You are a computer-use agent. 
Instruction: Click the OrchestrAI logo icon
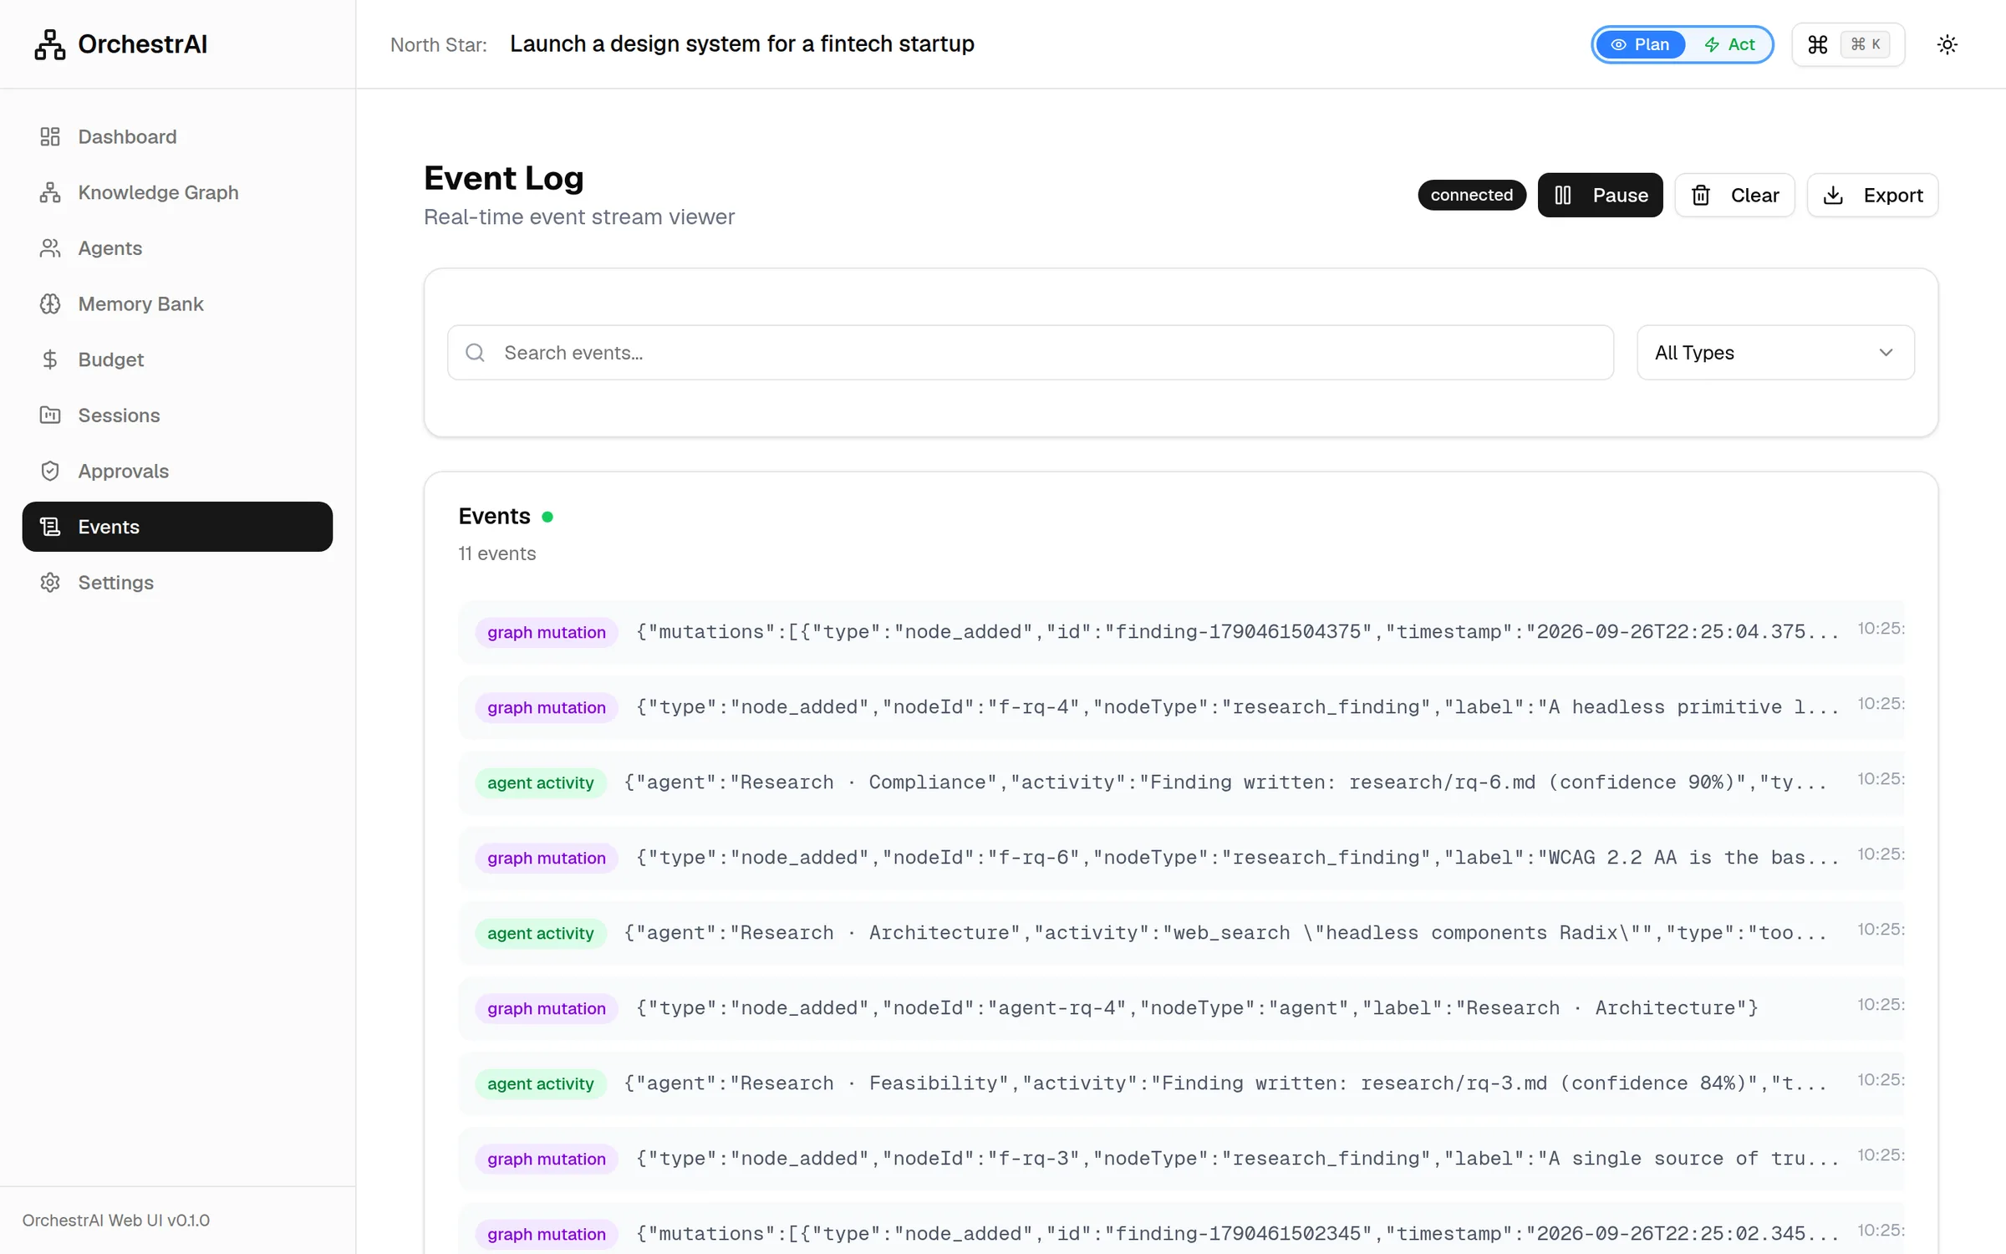(x=50, y=44)
